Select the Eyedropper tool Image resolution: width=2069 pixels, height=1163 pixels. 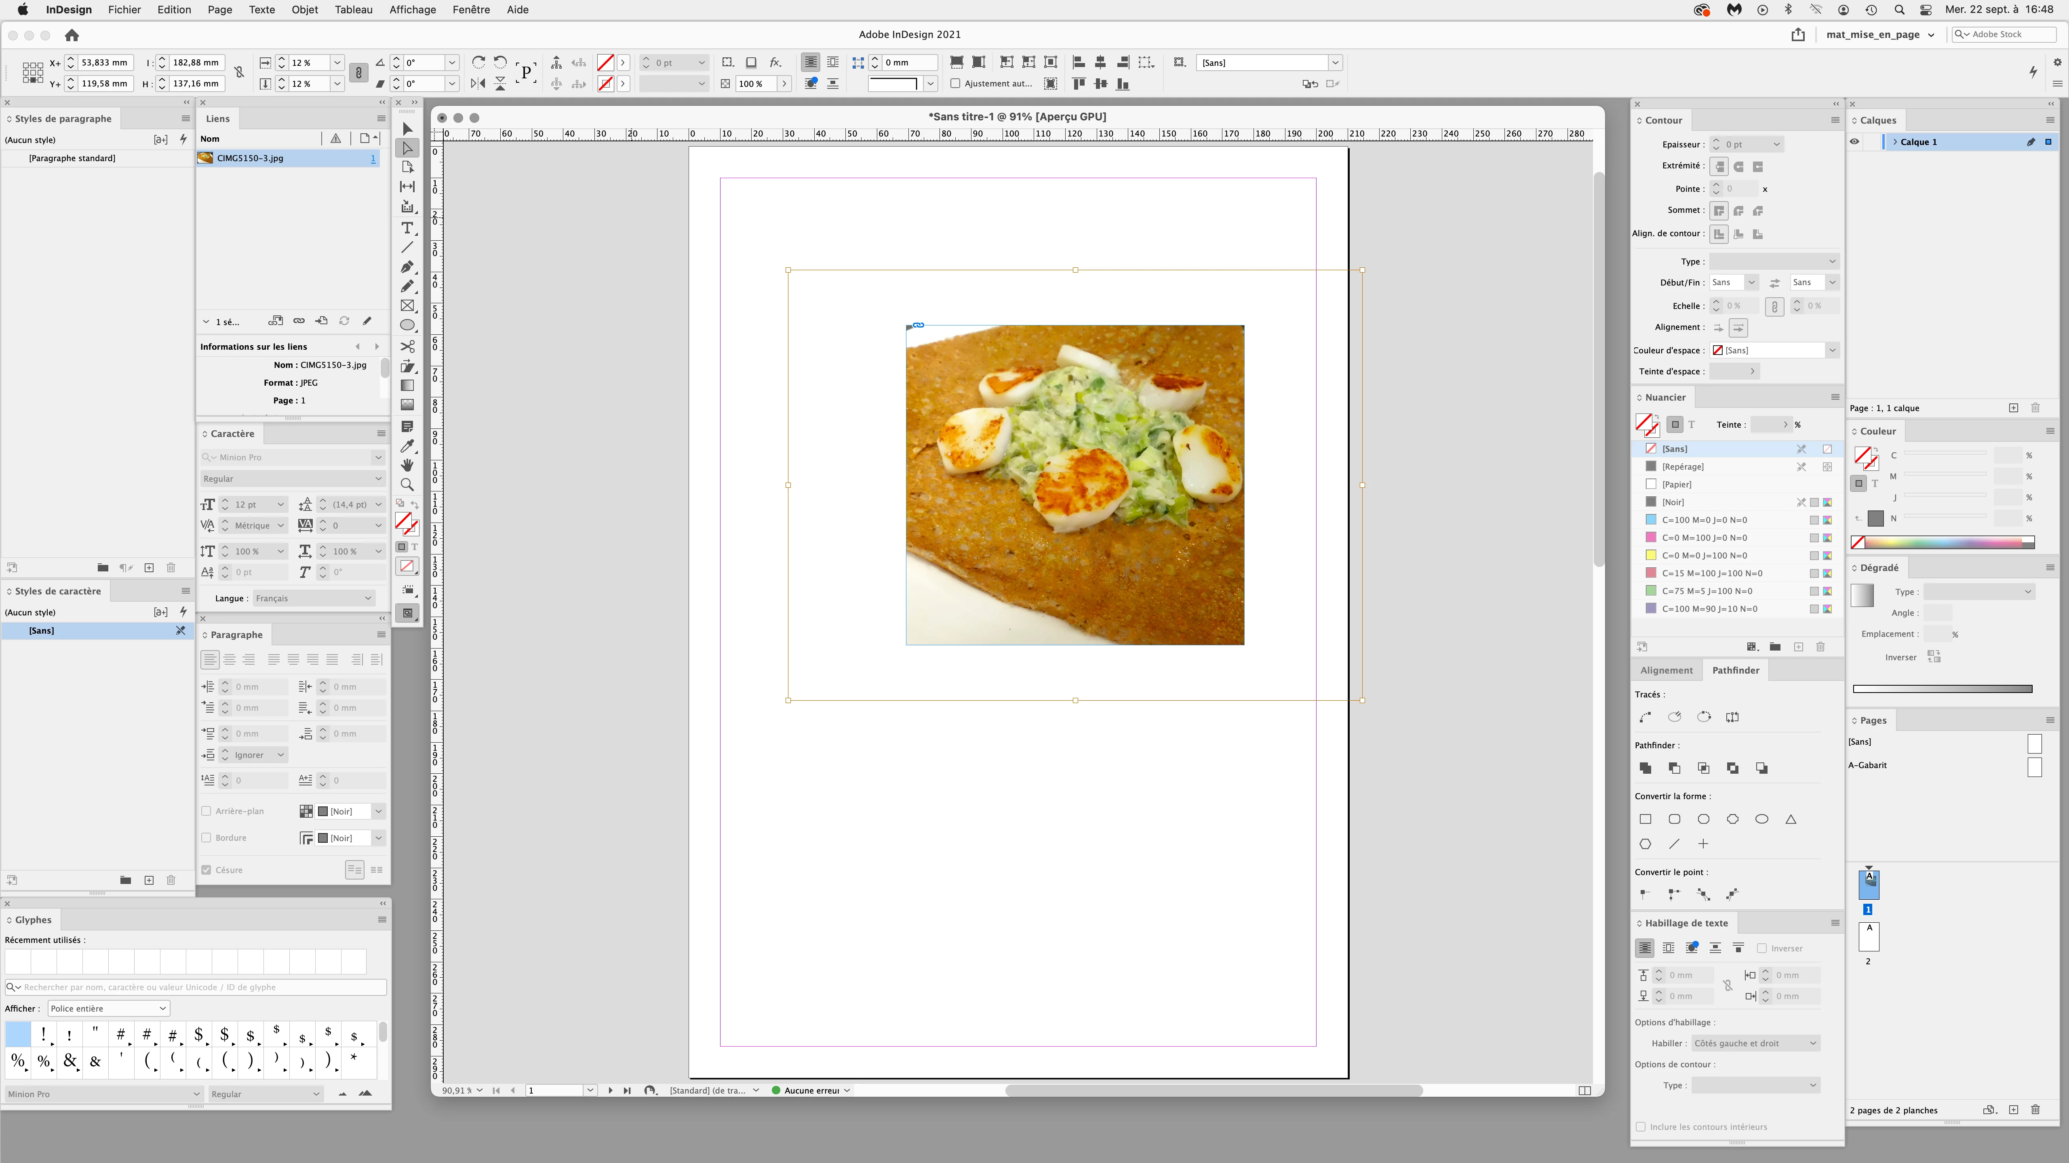click(x=407, y=446)
